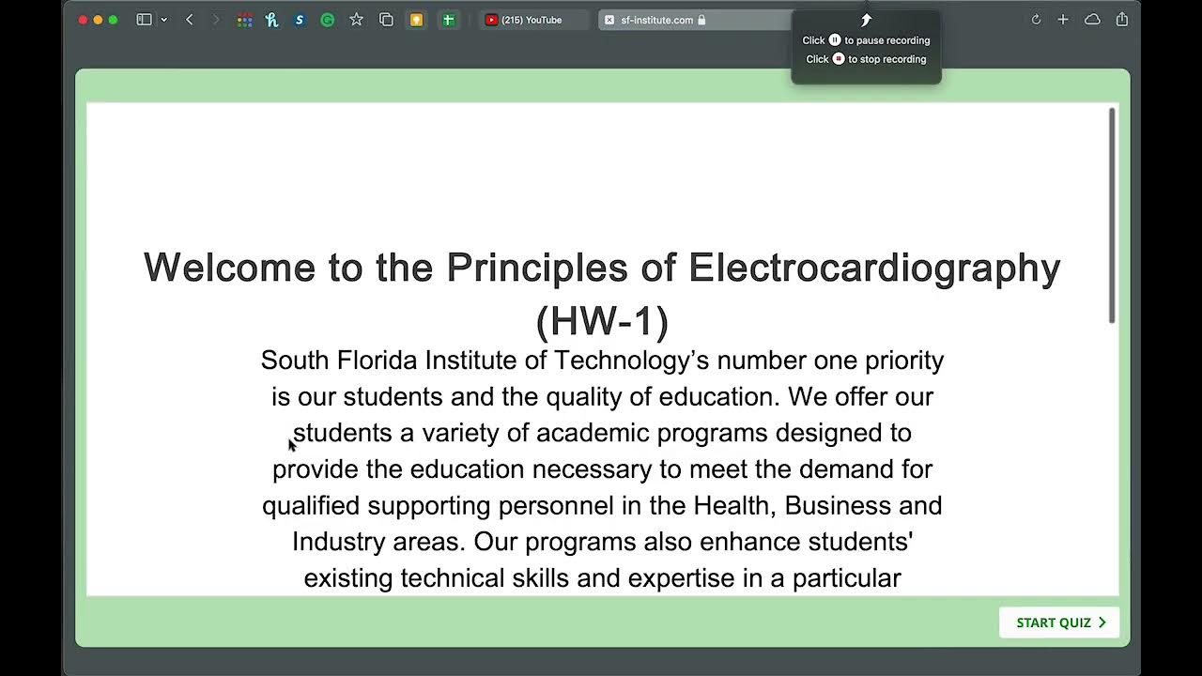The image size is (1202, 676).
Task: Click START QUIZ button
Action: (x=1059, y=622)
